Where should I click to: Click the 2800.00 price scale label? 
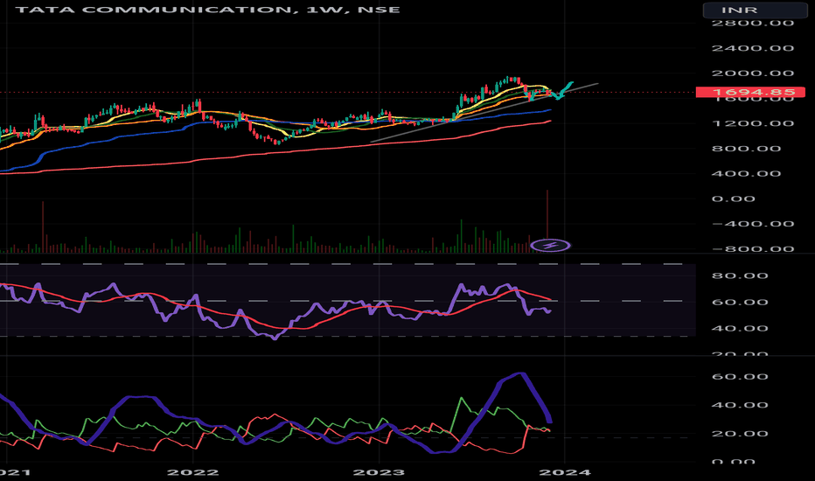[x=753, y=23]
